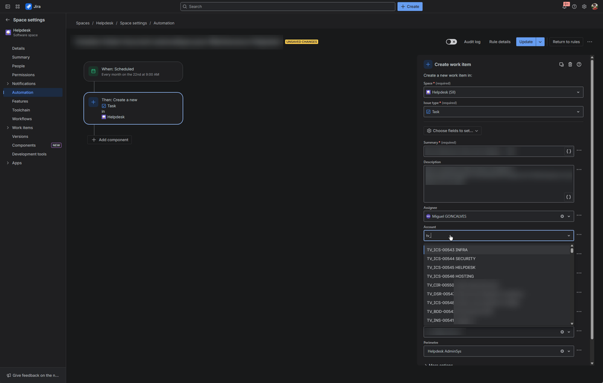603x383 pixels.
Task: Open Components settings
Action: [24, 145]
